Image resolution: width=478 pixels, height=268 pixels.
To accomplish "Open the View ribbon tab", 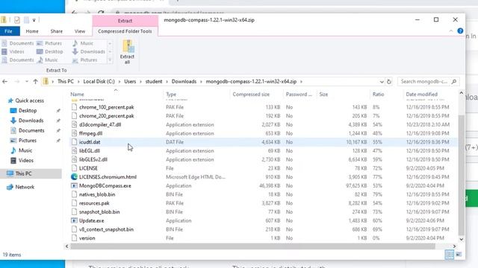I will tap(80, 31).
